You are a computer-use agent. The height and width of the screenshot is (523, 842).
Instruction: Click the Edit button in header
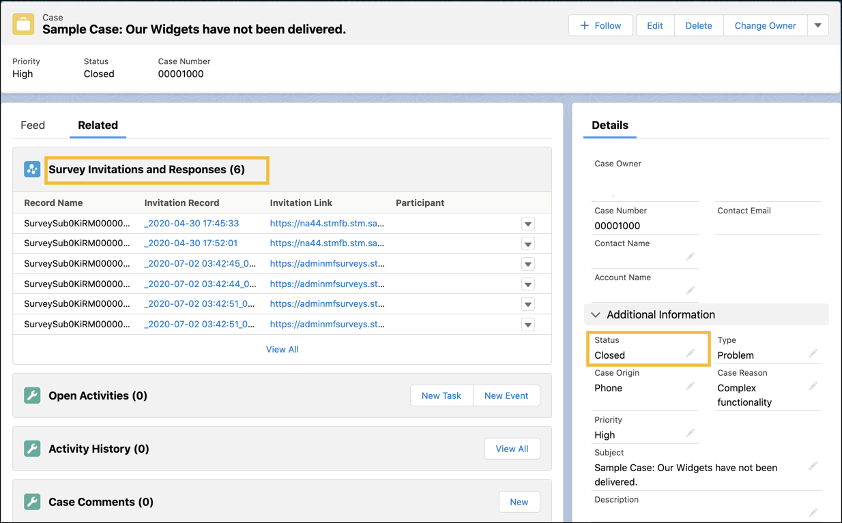[655, 26]
